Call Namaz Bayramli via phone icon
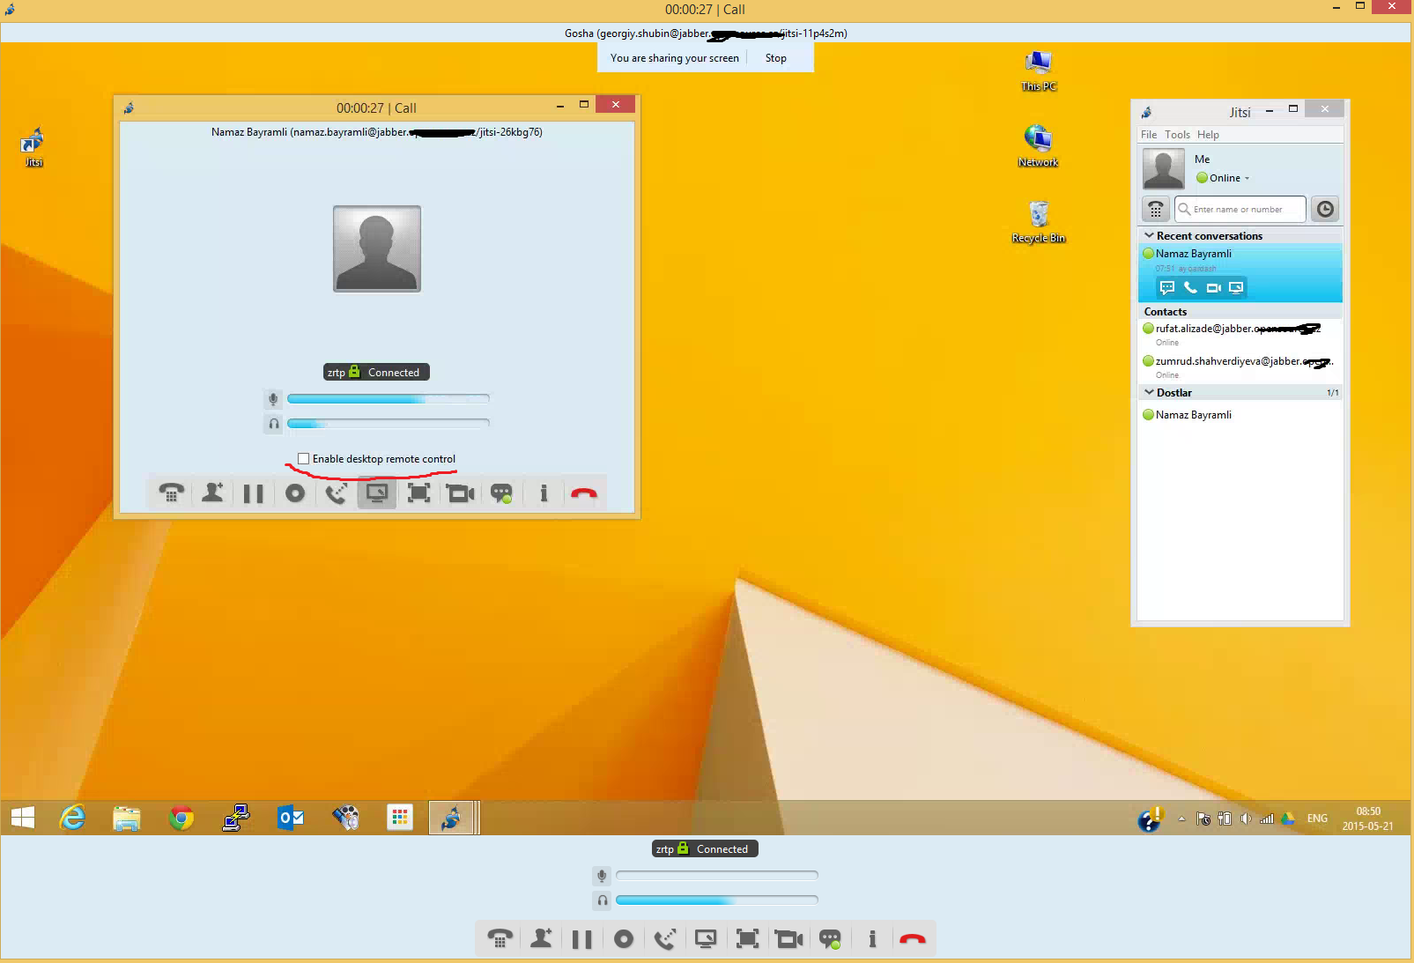1414x963 pixels. [x=1190, y=287]
